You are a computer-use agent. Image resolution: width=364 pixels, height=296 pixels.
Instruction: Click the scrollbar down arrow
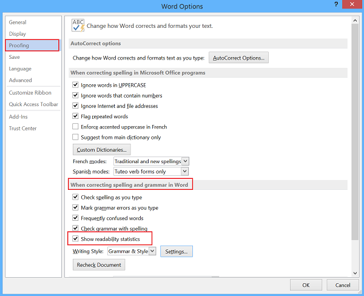[x=355, y=273]
